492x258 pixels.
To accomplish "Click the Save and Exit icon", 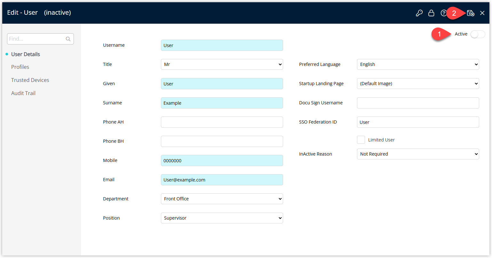I will coord(471,13).
